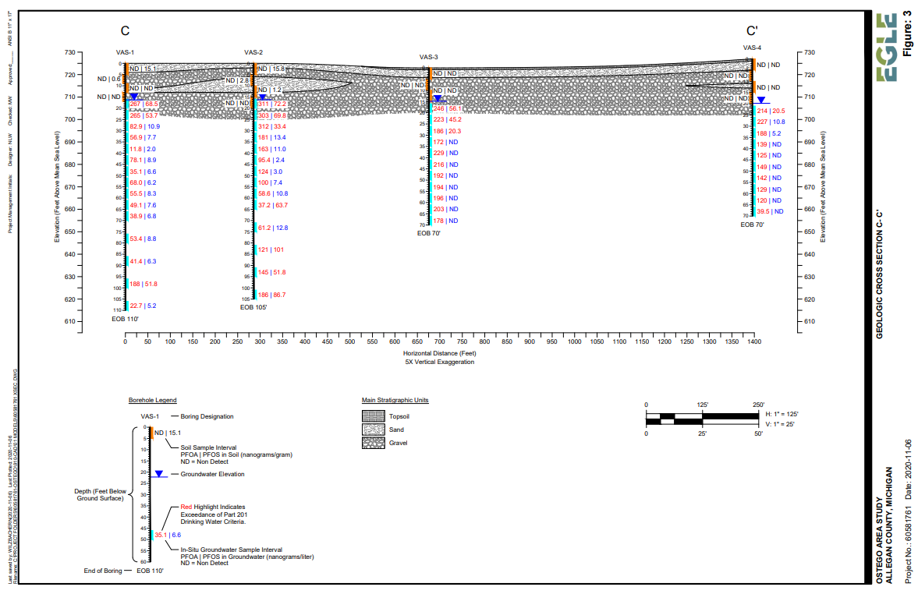Screen dimensions: 918x594
Task: Click the red word 'Red' in legend note
Action: (186, 507)
